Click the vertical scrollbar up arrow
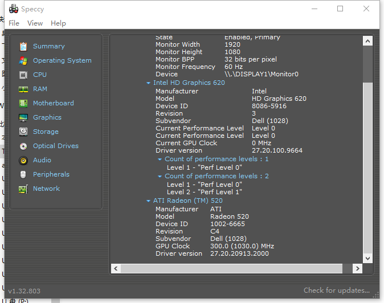 [x=367, y=41]
